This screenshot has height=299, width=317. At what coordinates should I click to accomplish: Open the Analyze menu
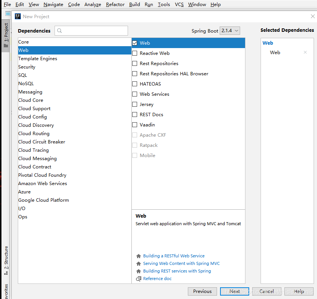click(92, 5)
